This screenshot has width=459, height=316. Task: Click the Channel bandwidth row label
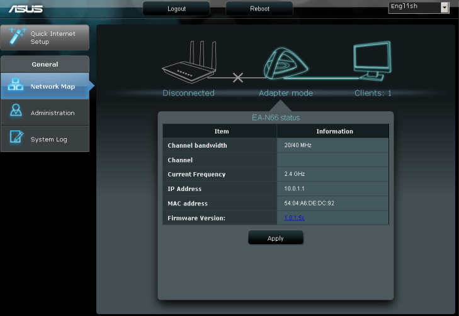197,146
